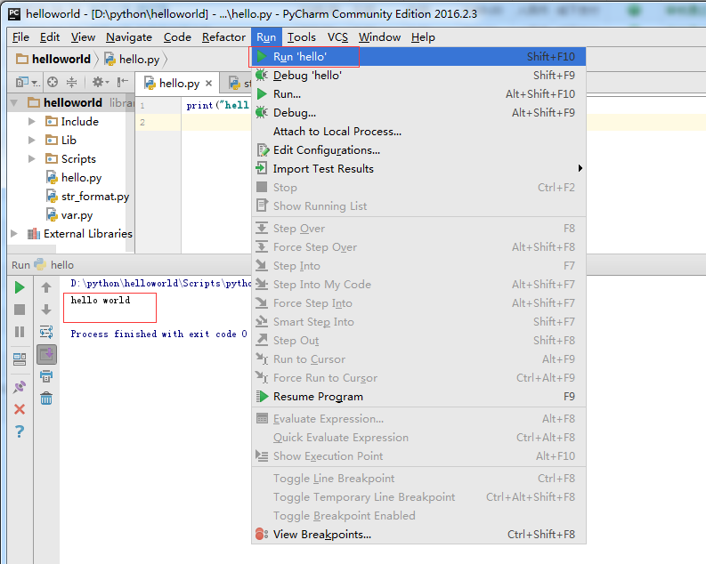Click the Clear All trash can icon
This screenshot has height=564, width=706.
46,398
